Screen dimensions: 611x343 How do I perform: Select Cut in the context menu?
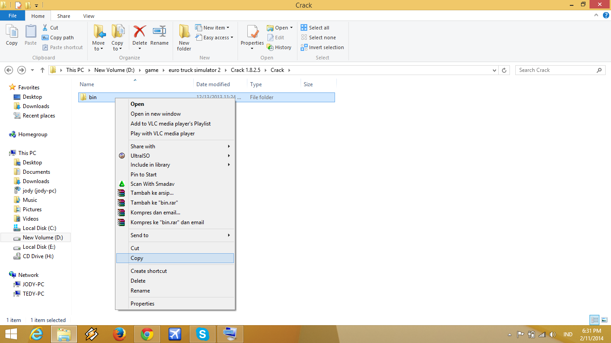click(175, 248)
